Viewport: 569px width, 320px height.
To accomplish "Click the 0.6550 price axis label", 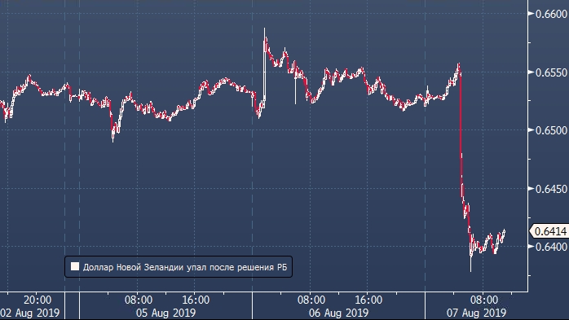I will coord(551,72).
